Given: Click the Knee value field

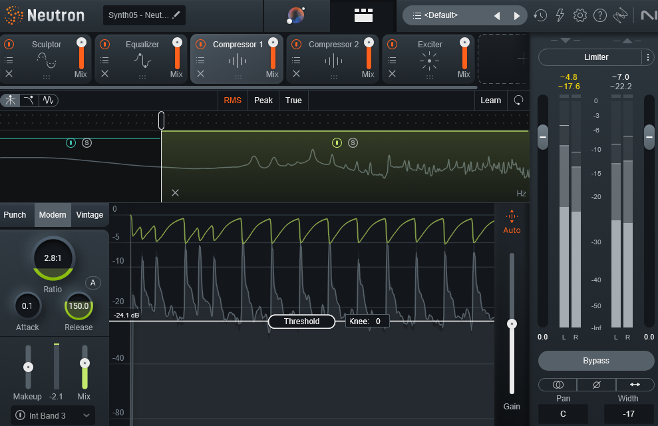Looking at the screenshot, I should pyautogui.click(x=368, y=321).
